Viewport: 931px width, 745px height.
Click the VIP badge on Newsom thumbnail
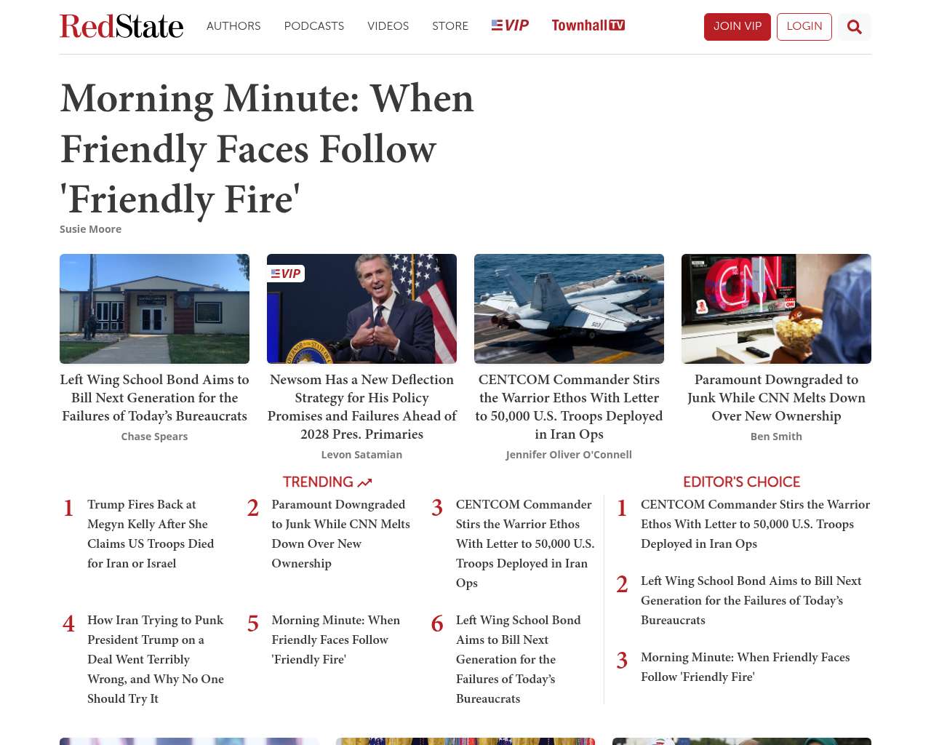286,274
